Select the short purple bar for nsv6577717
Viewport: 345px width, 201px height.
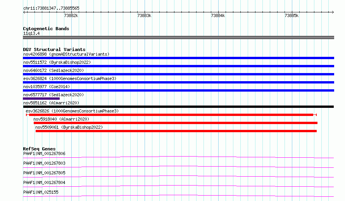[41, 99]
